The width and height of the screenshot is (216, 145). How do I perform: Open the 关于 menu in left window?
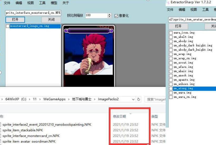(x=66, y=3)
